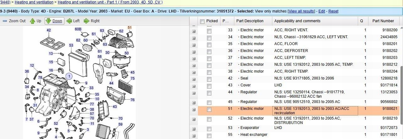Screen dimensions: 403x139
Task: Click the Reset link
Action: 333,11
